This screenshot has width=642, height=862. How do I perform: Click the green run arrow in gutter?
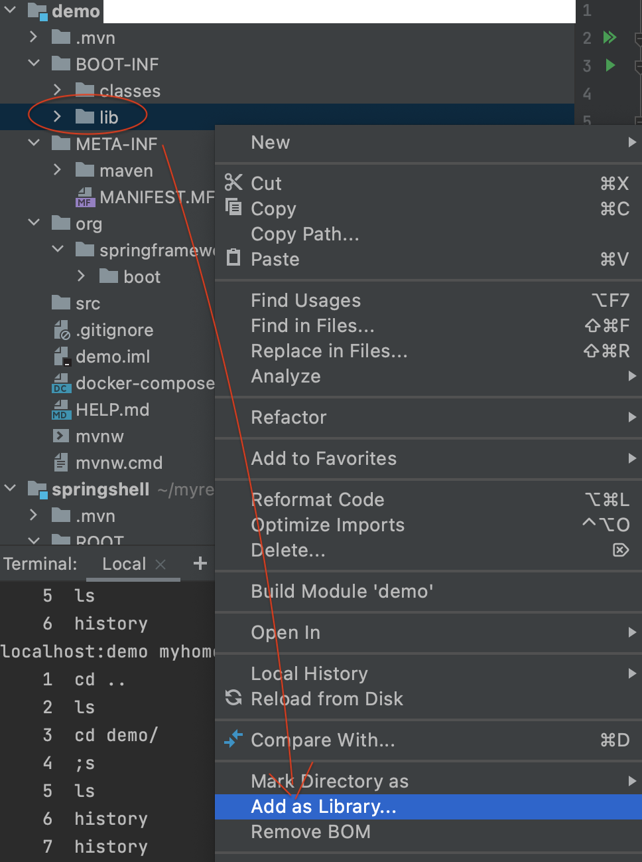pyautogui.click(x=610, y=65)
